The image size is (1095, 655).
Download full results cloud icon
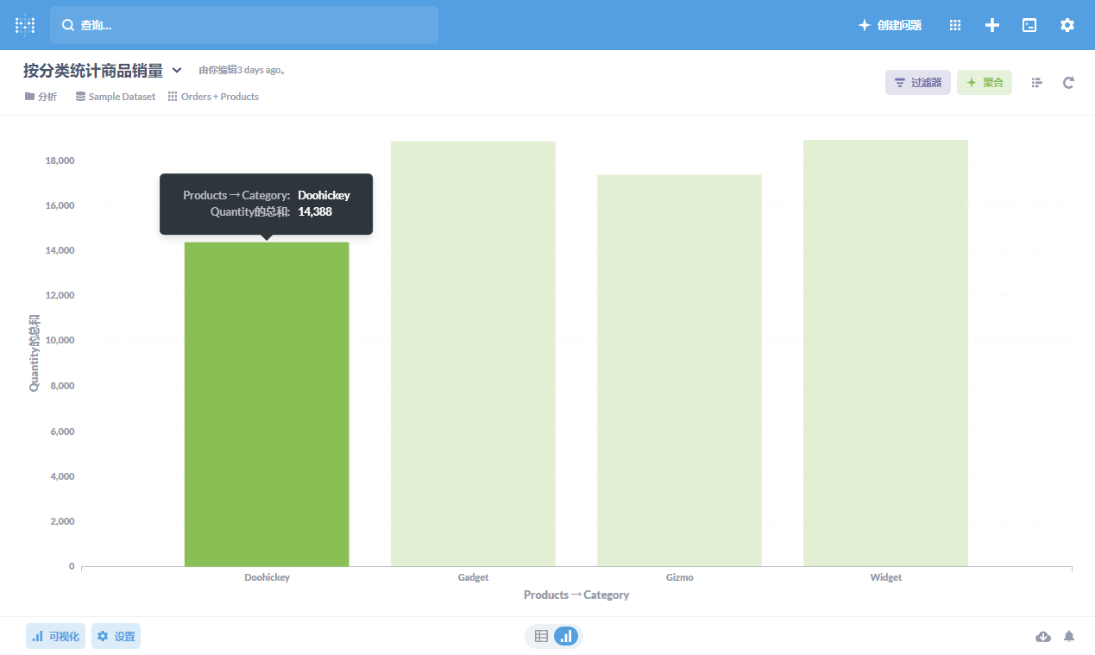coord(1043,637)
